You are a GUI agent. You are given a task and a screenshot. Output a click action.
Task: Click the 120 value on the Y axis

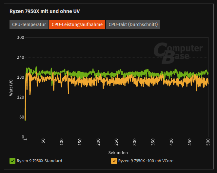[20, 97]
